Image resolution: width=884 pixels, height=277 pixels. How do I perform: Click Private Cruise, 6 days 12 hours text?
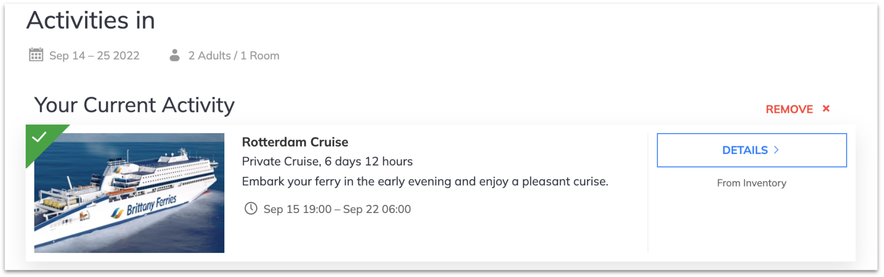(x=327, y=162)
